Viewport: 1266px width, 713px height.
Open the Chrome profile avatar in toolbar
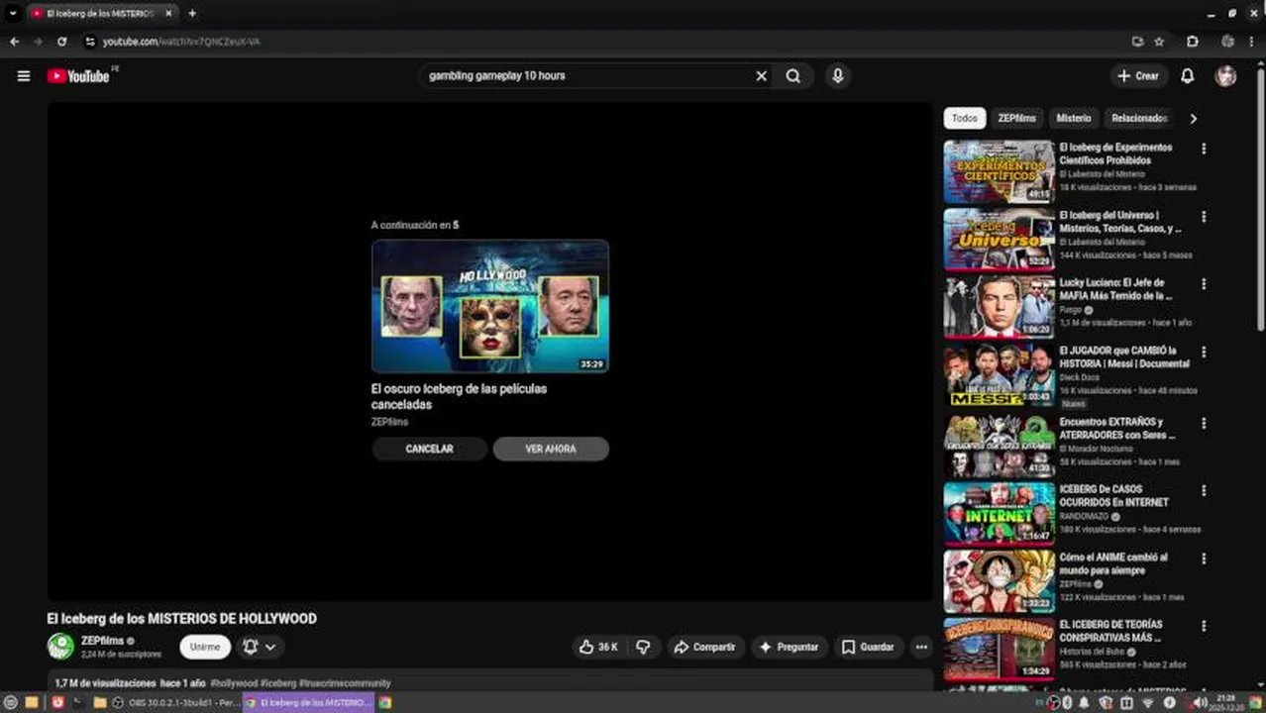1227,42
